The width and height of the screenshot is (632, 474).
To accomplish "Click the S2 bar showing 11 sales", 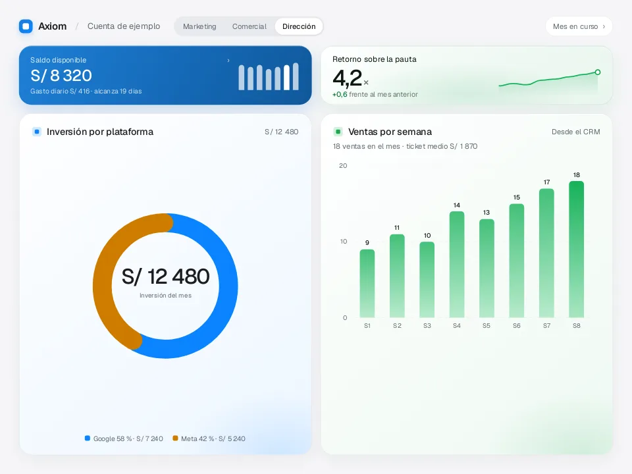I will point(397,276).
